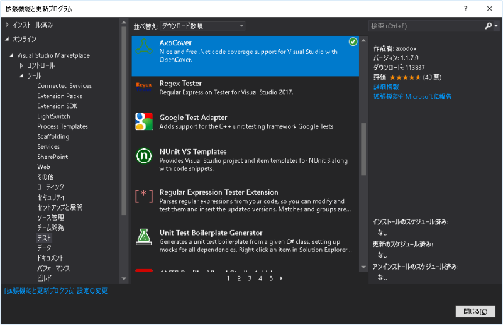Select チーム開発 category
The height and width of the screenshot is (325, 503).
coord(50,228)
